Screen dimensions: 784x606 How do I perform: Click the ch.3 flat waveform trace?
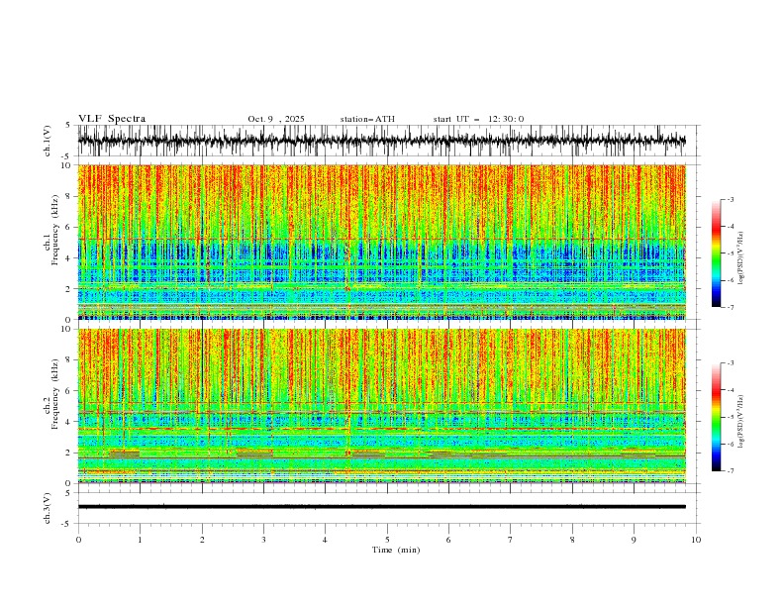pos(381,507)
